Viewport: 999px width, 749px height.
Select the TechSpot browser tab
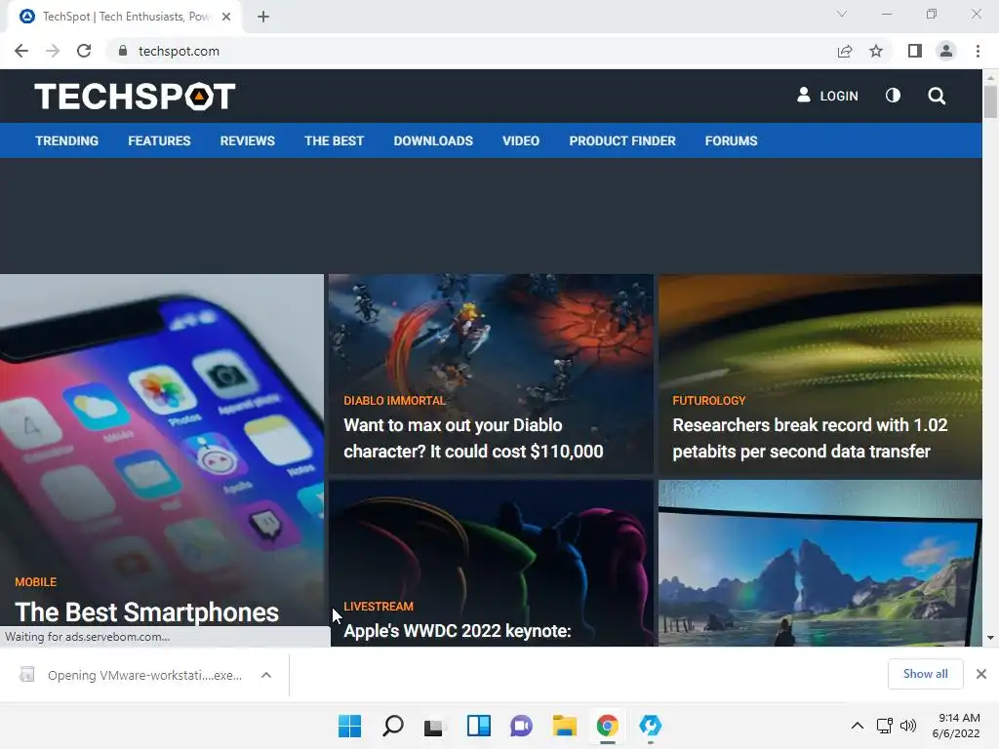click(125, 18)
